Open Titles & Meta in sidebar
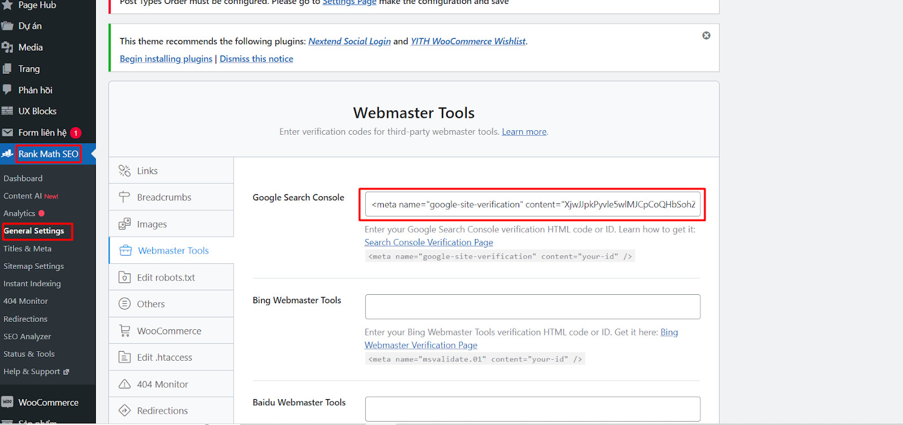This screenshot has width=903, height=425. click(x=27, y=249)
